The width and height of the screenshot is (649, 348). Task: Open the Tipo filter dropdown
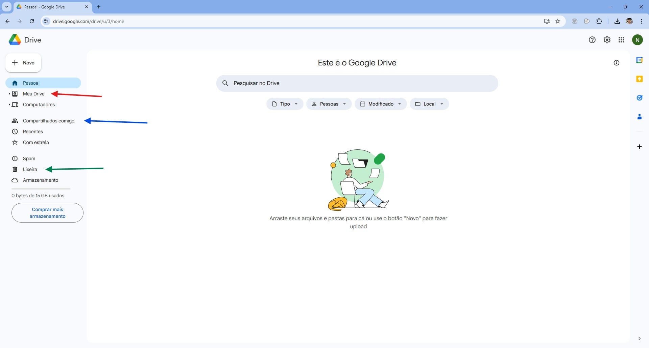(285, 104)
